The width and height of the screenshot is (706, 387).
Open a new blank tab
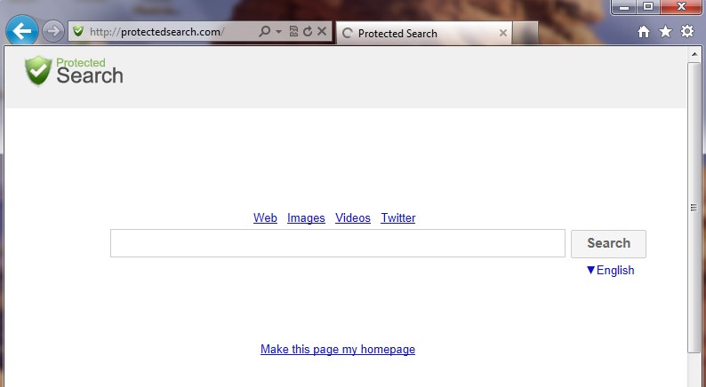tap(525, 33)
